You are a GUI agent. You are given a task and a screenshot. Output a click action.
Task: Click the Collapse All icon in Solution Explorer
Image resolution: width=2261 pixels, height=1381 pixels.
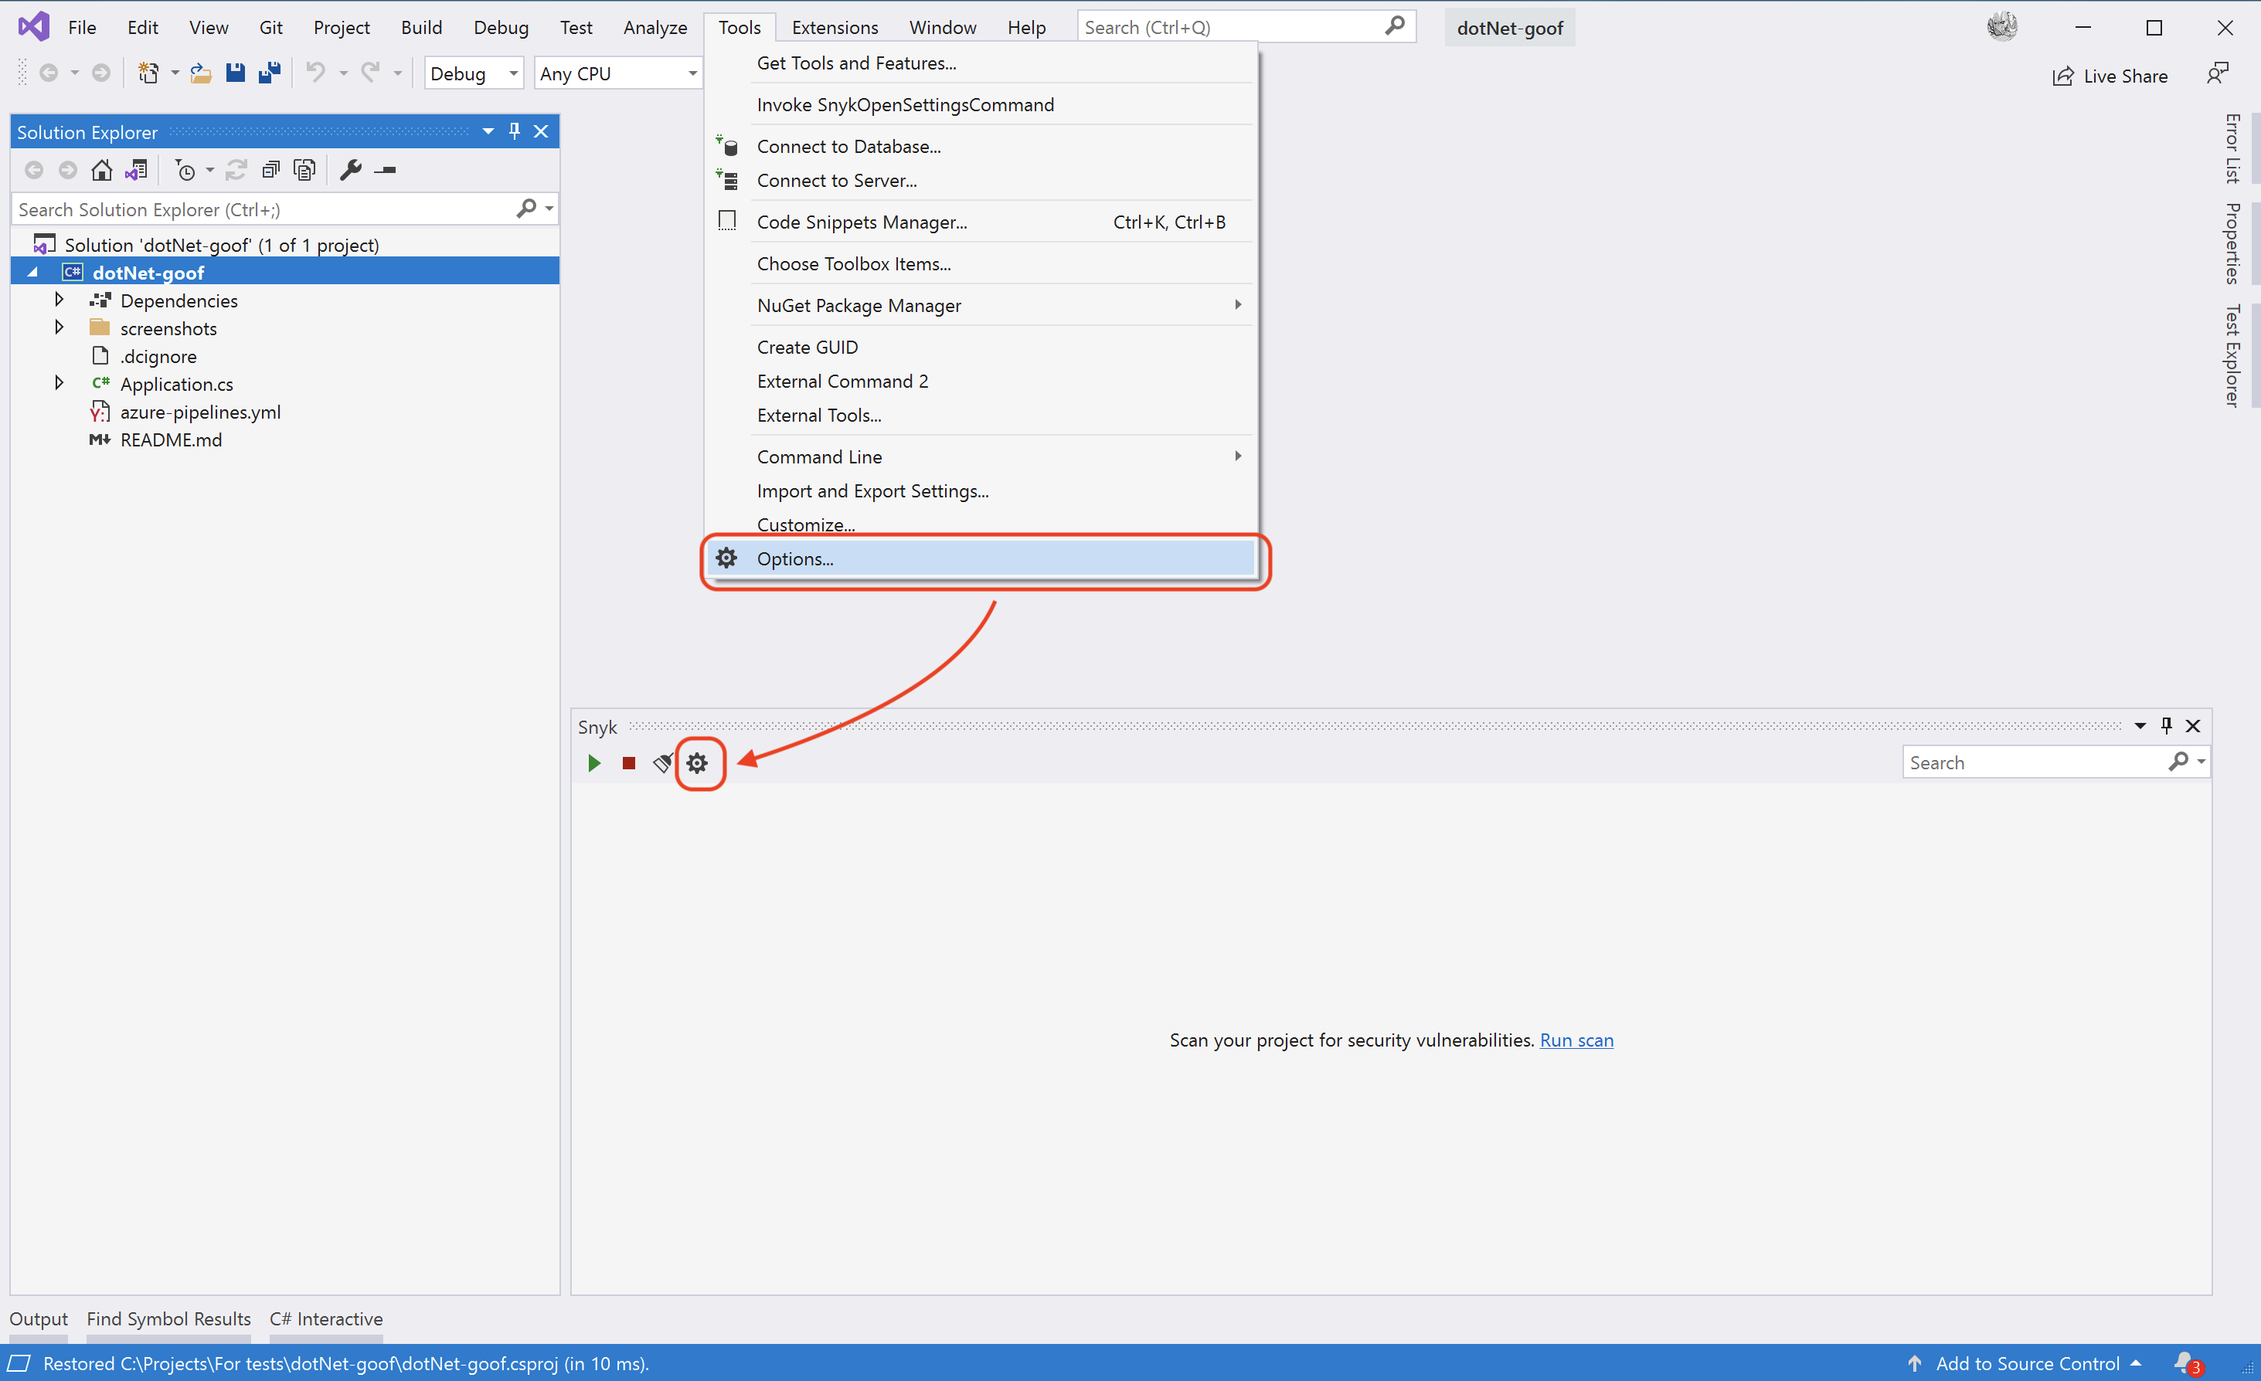click(270, 170)
